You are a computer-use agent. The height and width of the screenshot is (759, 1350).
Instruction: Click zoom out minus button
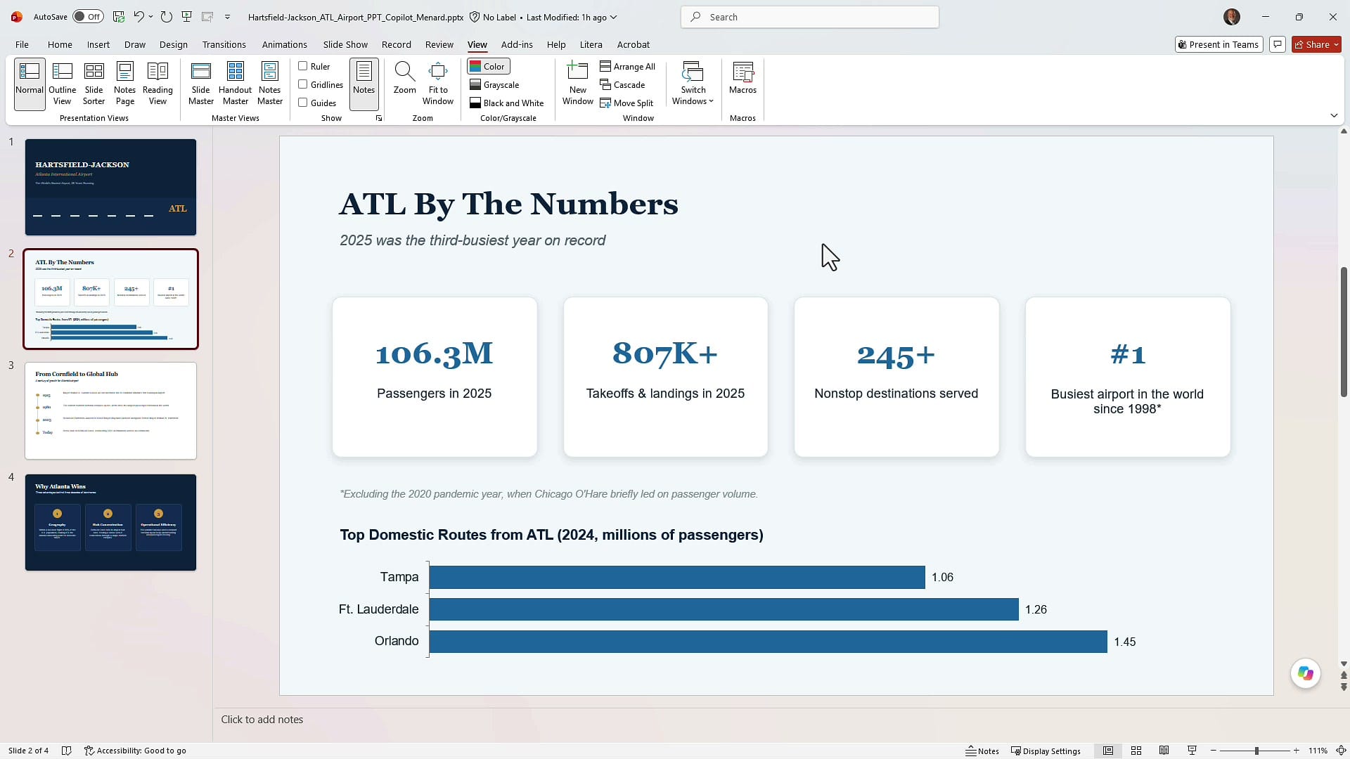click(x=1214, y=751)
